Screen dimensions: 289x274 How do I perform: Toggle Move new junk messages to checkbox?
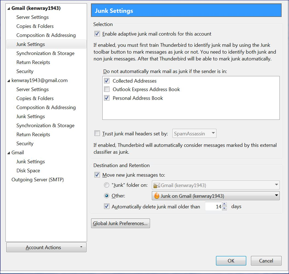pos(97,175)
